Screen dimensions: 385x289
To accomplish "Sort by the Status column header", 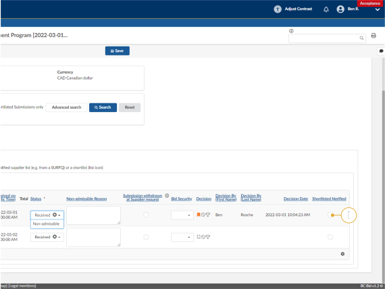I will 36,199.
